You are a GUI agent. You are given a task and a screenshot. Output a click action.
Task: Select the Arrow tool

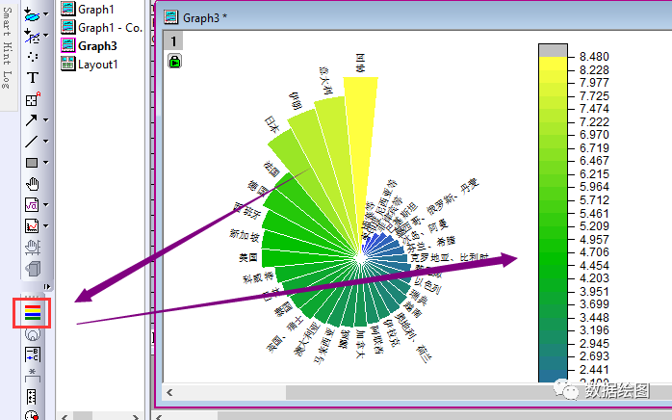point(31,120)
